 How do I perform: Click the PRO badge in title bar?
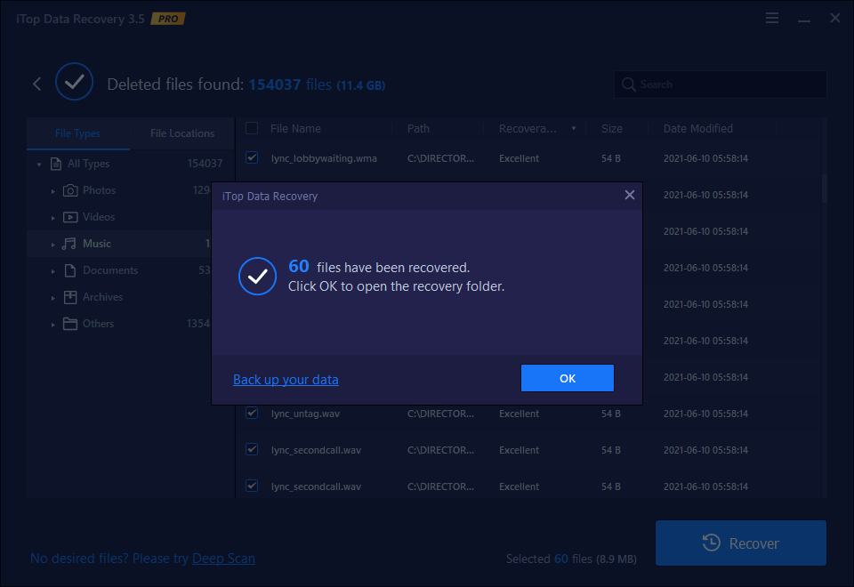(168, 19)
